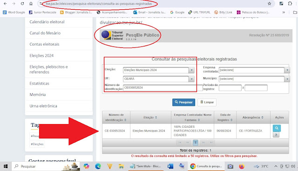Open the Chrome extensions puzzle icon
Screen dimensions: 298x171
point(290,3)
